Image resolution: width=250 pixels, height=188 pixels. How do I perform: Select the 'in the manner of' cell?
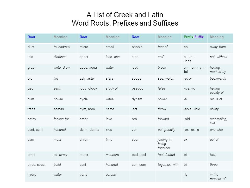220,176
